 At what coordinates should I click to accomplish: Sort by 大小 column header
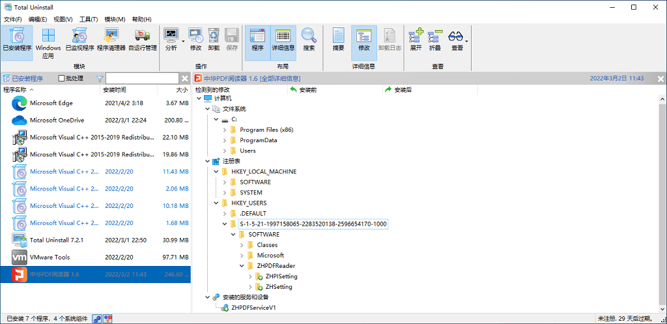pos(174,90)
